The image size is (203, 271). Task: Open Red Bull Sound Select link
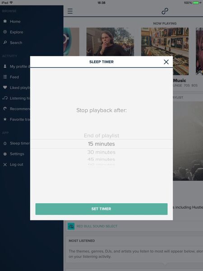(97, 226)
